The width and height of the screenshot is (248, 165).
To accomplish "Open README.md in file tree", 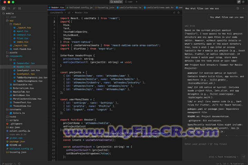I will click(x=13, y=145).
